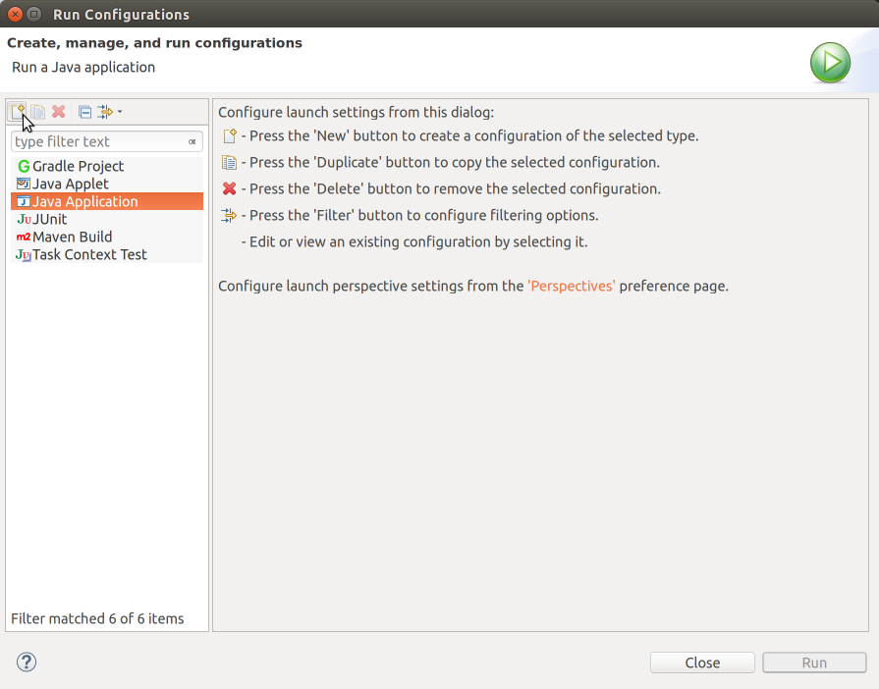The width and height of the screenshot is (879, 689).
Task: Click the Run button
Action: (814, 662)
